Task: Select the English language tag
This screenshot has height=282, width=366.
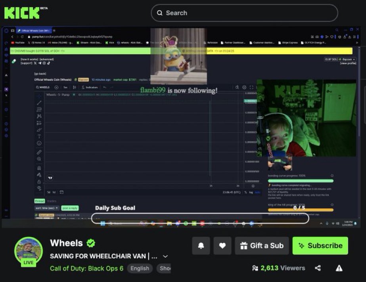Action: tap(140, 269)
